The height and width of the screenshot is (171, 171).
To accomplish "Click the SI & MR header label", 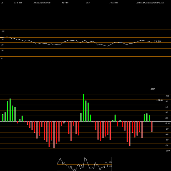I will click(18, 3).
